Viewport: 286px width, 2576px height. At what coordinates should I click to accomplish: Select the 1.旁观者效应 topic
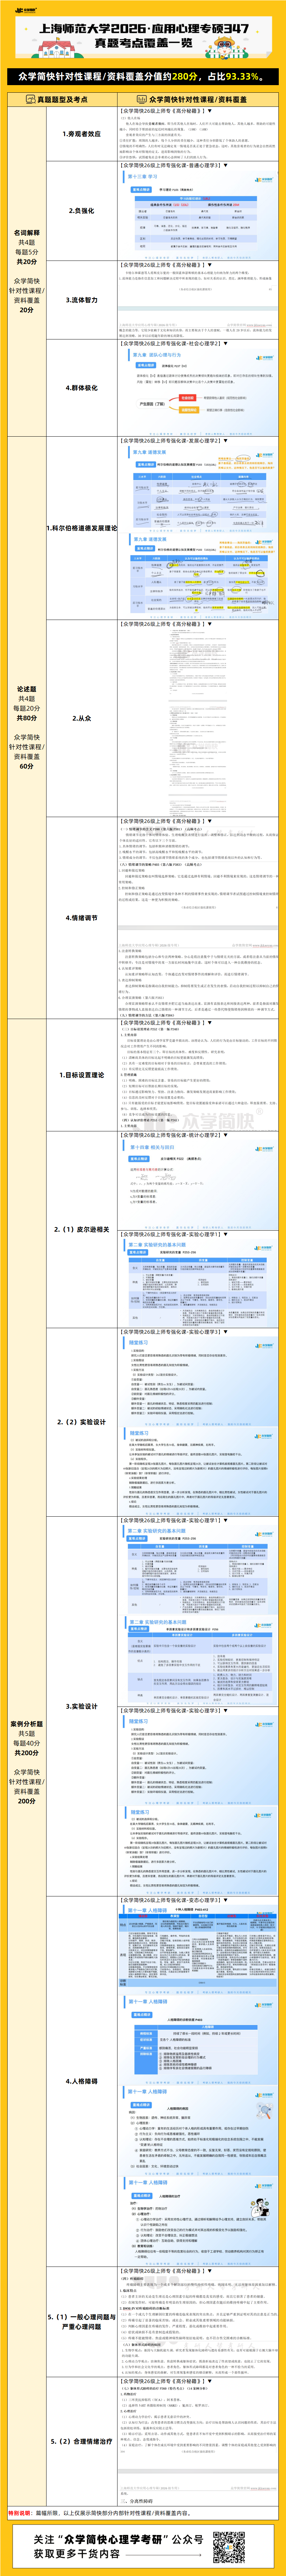point(81,133)
